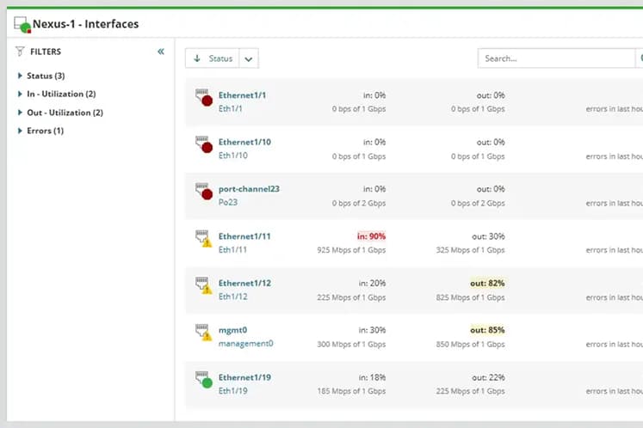Click '0 bps of 2 Gbps' inbound on port-channel23
The height and width of the screenshot is (428, 643).
point(359,203)
